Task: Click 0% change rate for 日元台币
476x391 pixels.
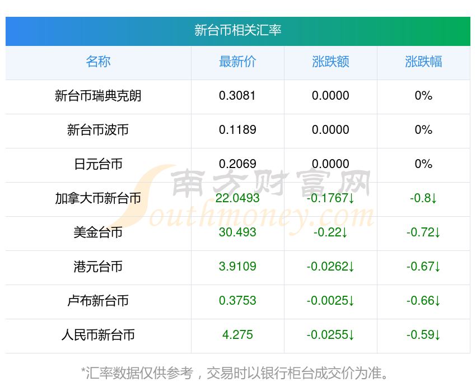Action: (423, 164)
